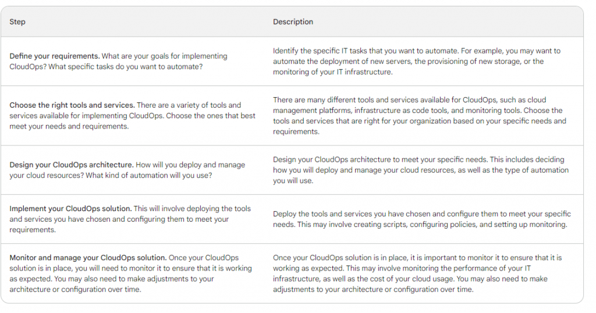Select the 'Design your CloudOps architecture.' bold heading
Image resolution: width=596 pixels, height=313 pixels.
coord(72,165)
